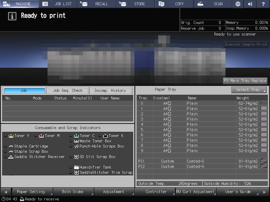Open Paper Setting menu
Image resolution: width=270 pixels, height=202 pixels.
(32, 192)
